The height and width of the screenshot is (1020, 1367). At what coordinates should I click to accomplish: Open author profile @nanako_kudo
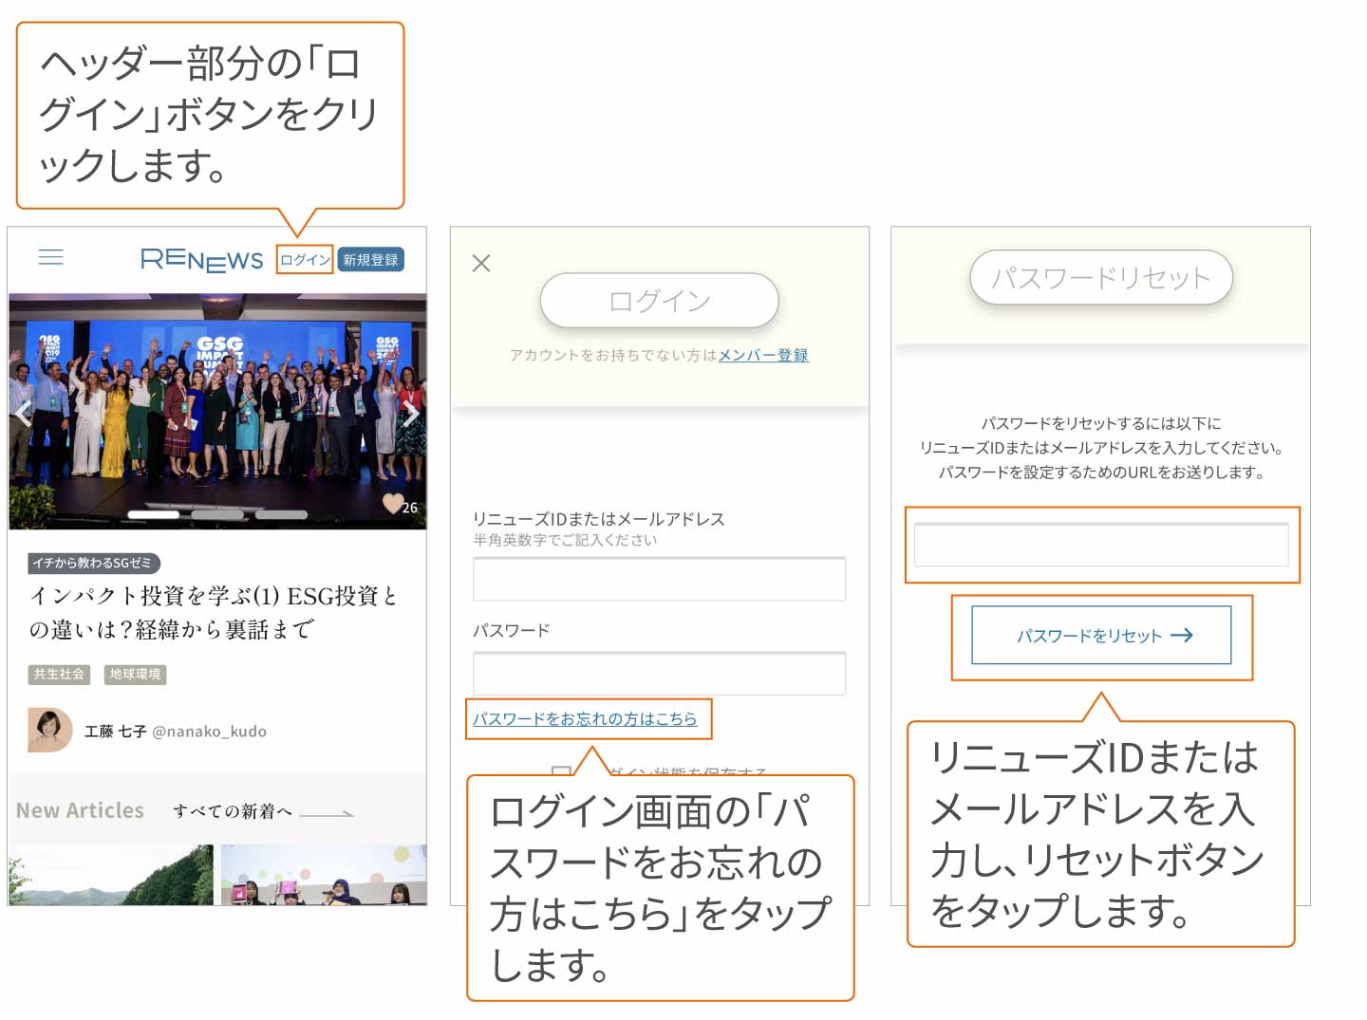click(x=209, y=732)
